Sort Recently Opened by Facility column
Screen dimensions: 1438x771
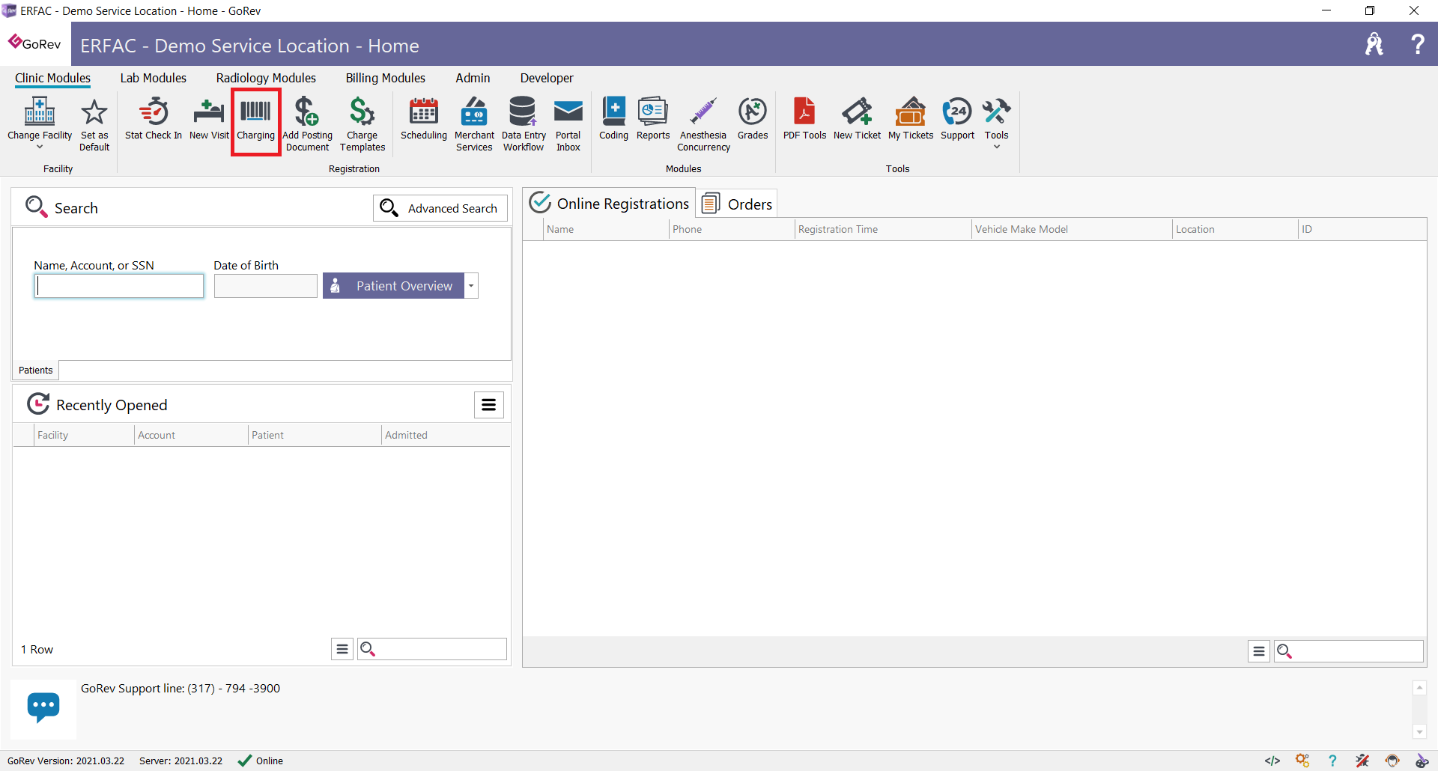(84, 435)
